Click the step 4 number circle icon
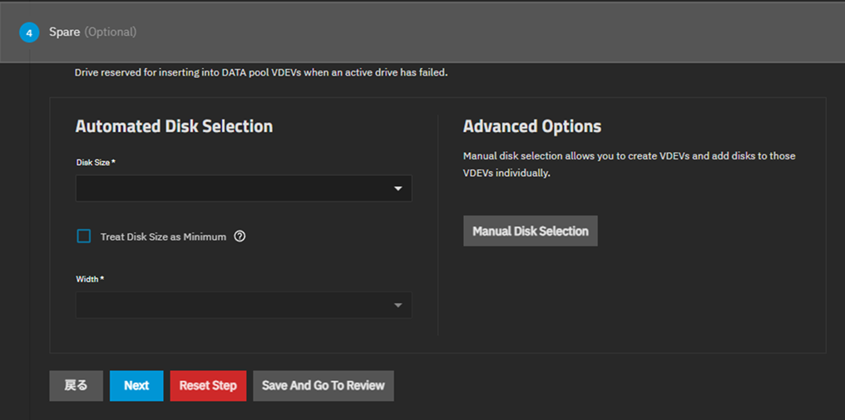This screenshot has height=420, width=845. [x=29, y=33]
